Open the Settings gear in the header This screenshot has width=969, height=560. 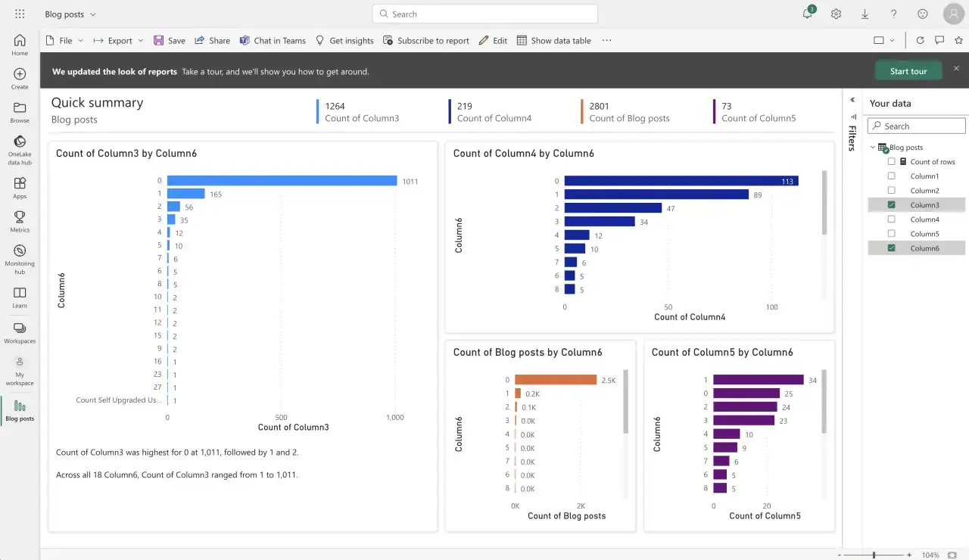tap(836, 14)
